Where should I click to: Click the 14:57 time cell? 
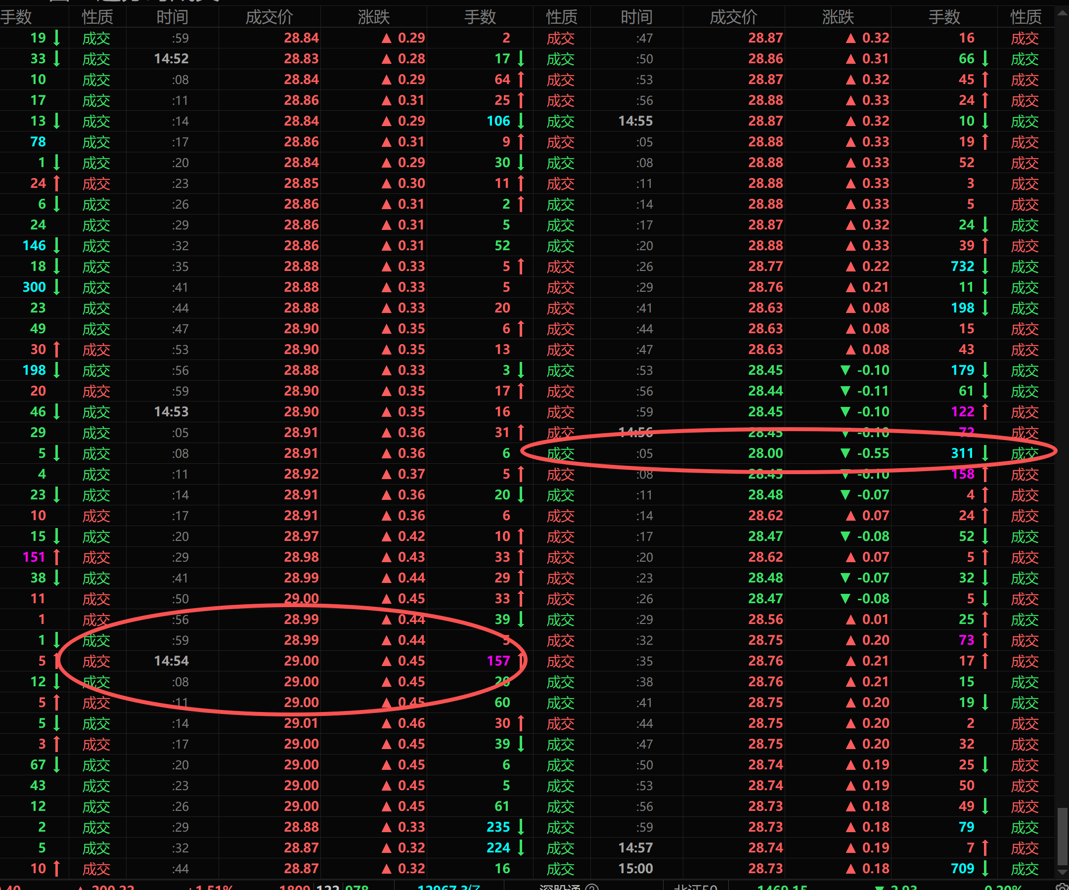635,848
